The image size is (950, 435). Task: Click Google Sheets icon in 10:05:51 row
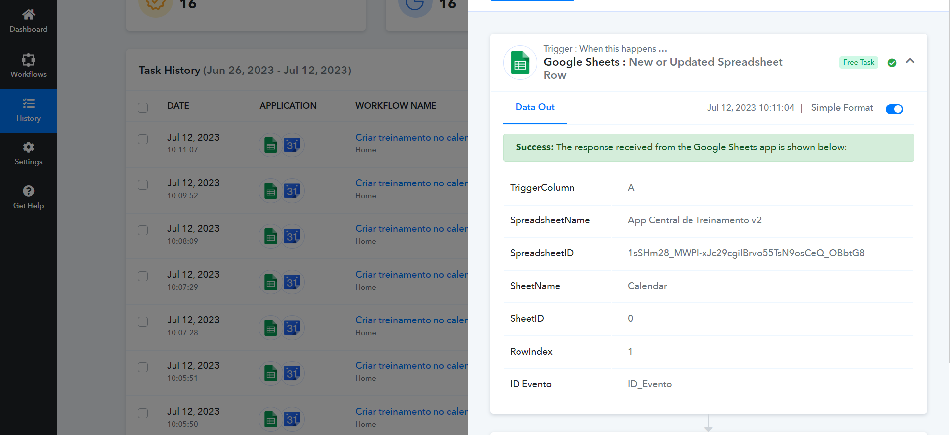click(271, 373)
